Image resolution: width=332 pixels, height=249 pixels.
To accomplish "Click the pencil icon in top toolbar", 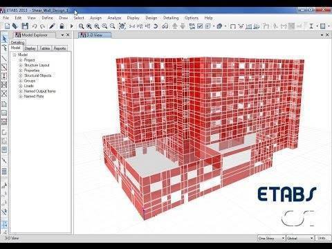I will click(x=52, y=26).
